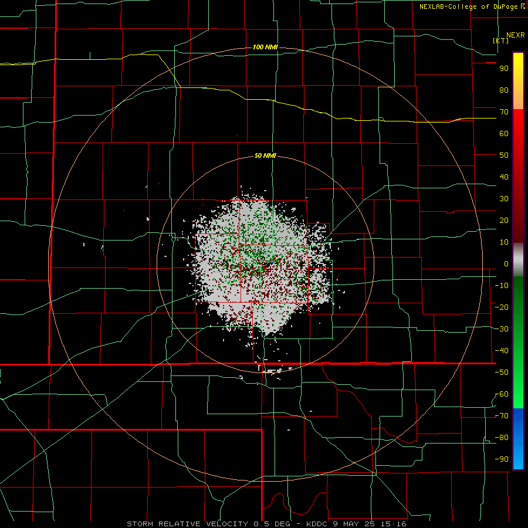
Task: Click the 50 NMI range ring label
Action: coord(265,155)
